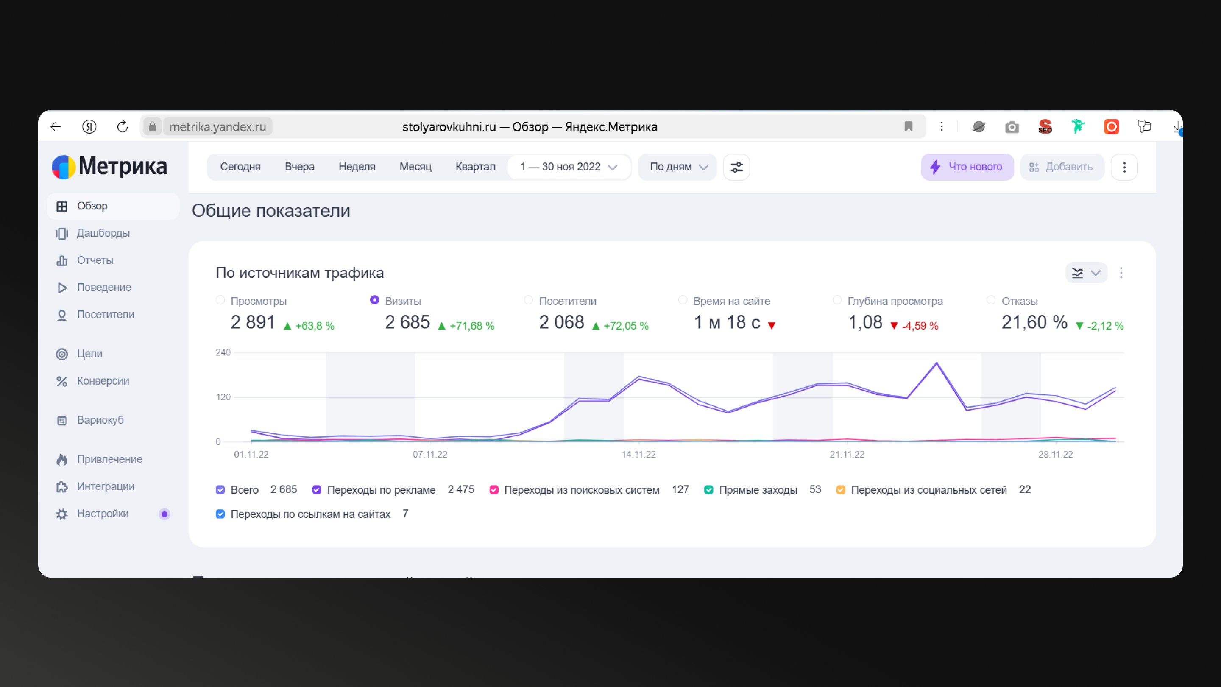Click the Интеграции puzzle icon
Viewport: 1221px width, 687px height.
click(x=62, y=487)
